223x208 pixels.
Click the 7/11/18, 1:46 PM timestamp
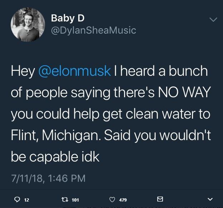(48, 177)
